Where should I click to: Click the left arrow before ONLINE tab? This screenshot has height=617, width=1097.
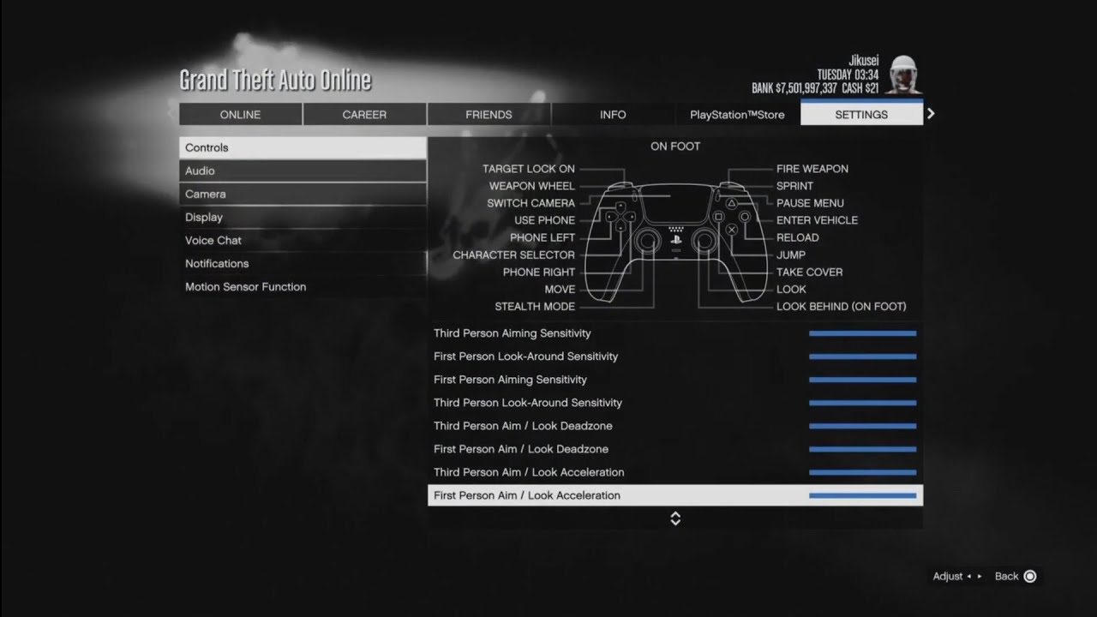(x=171, y=113)
